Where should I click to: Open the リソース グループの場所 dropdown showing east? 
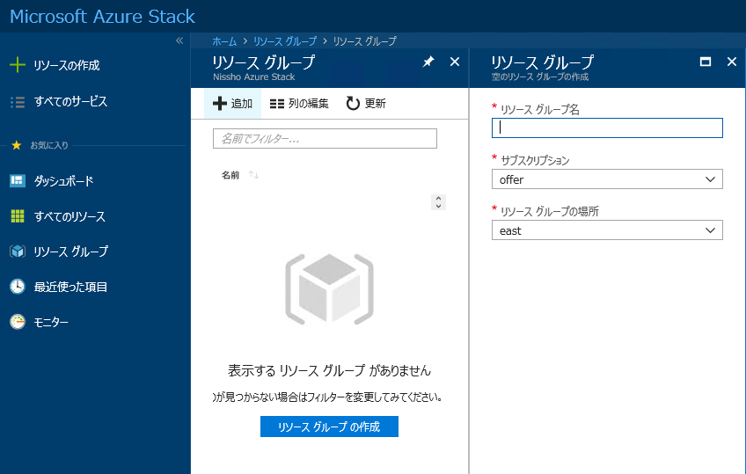607,230
